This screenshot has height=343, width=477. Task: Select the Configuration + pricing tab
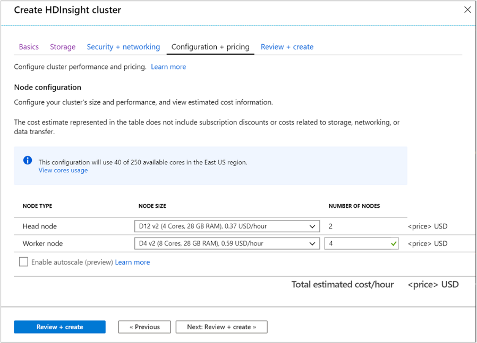coord(210,47)
